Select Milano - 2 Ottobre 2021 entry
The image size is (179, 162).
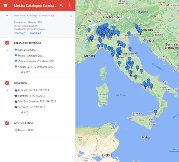point(31,56)
